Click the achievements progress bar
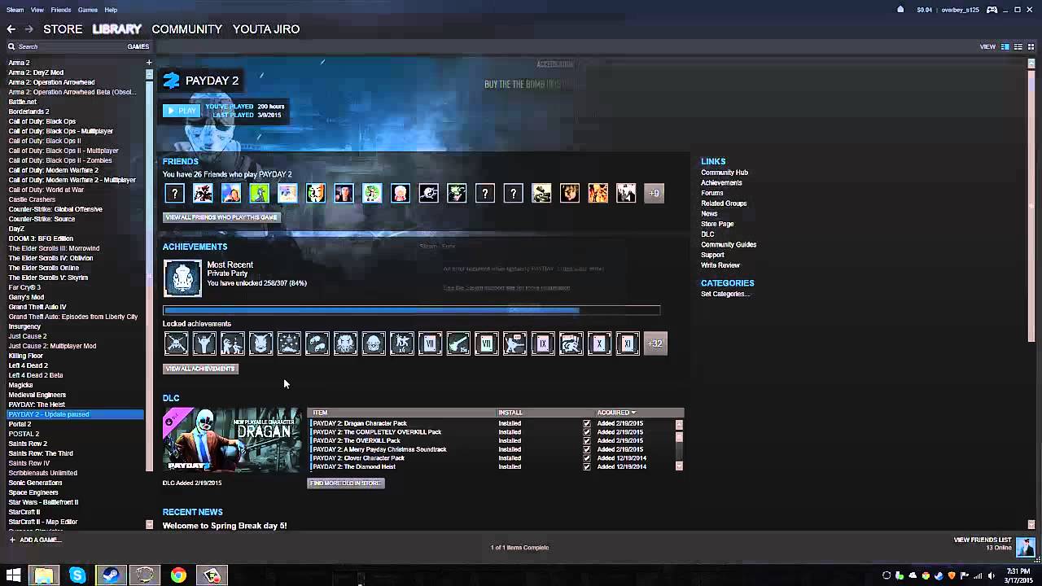Image resolution: width=1042 pixels, height=586 pixels. [411, 310]
